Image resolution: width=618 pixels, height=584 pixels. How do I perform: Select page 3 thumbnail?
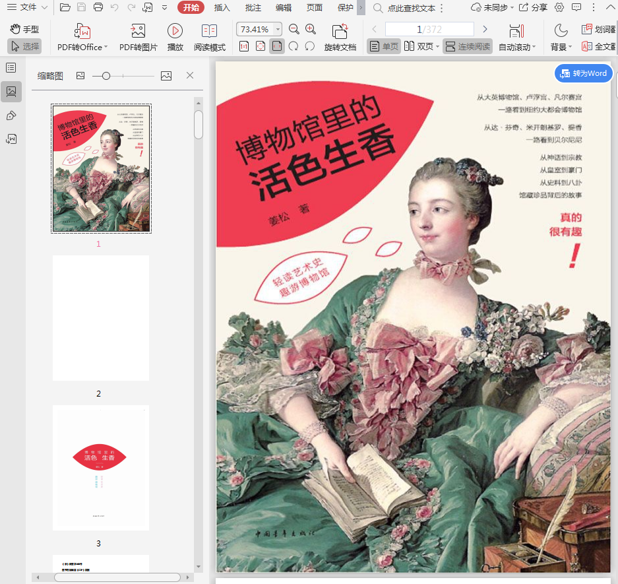pyautogui.click(x=101, y=467)
